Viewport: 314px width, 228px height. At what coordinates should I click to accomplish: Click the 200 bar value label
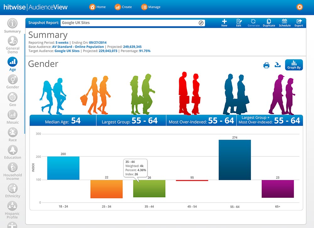pyautogui.click(x=63, y=154)
